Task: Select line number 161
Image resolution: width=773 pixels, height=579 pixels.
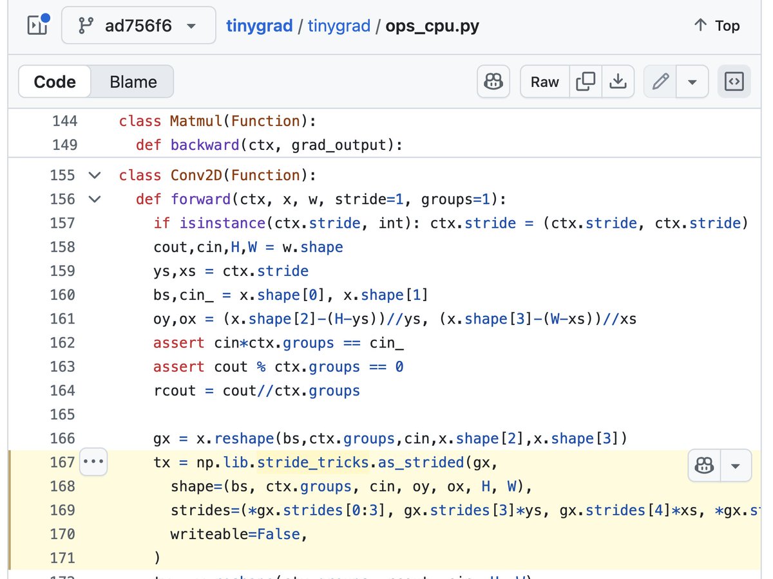Action: coord(63,318)
